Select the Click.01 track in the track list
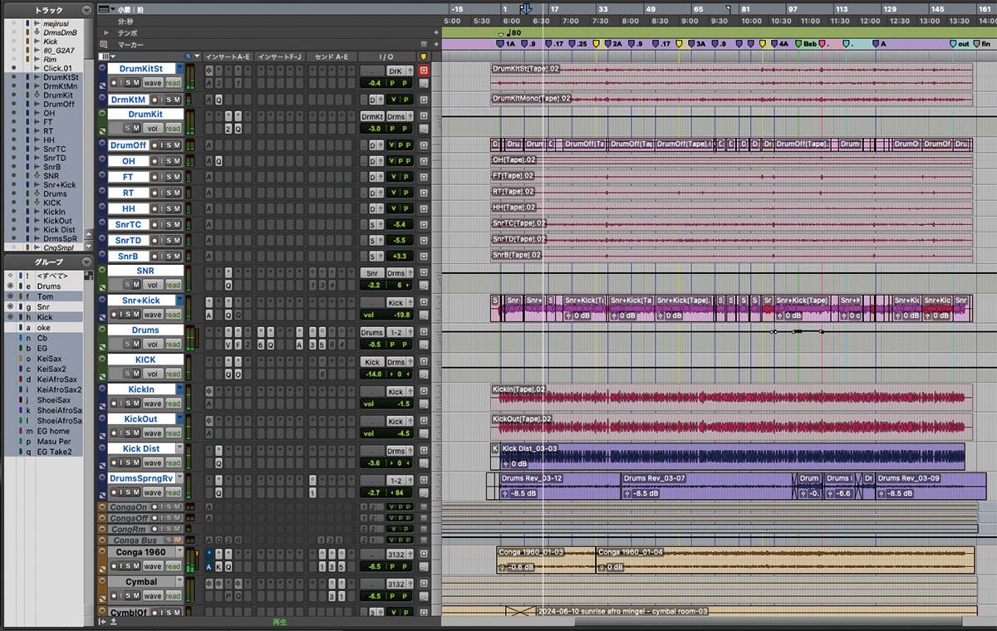 [58, 68]
